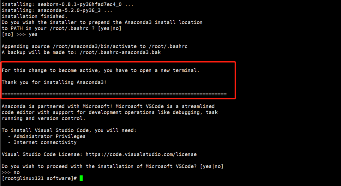Click the [yes|no] options after the VSCode question
The image size is (341, 186).
point(212,166)
